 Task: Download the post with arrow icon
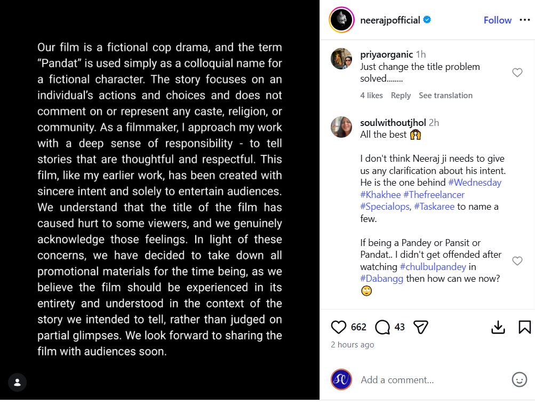click(498, 327)
